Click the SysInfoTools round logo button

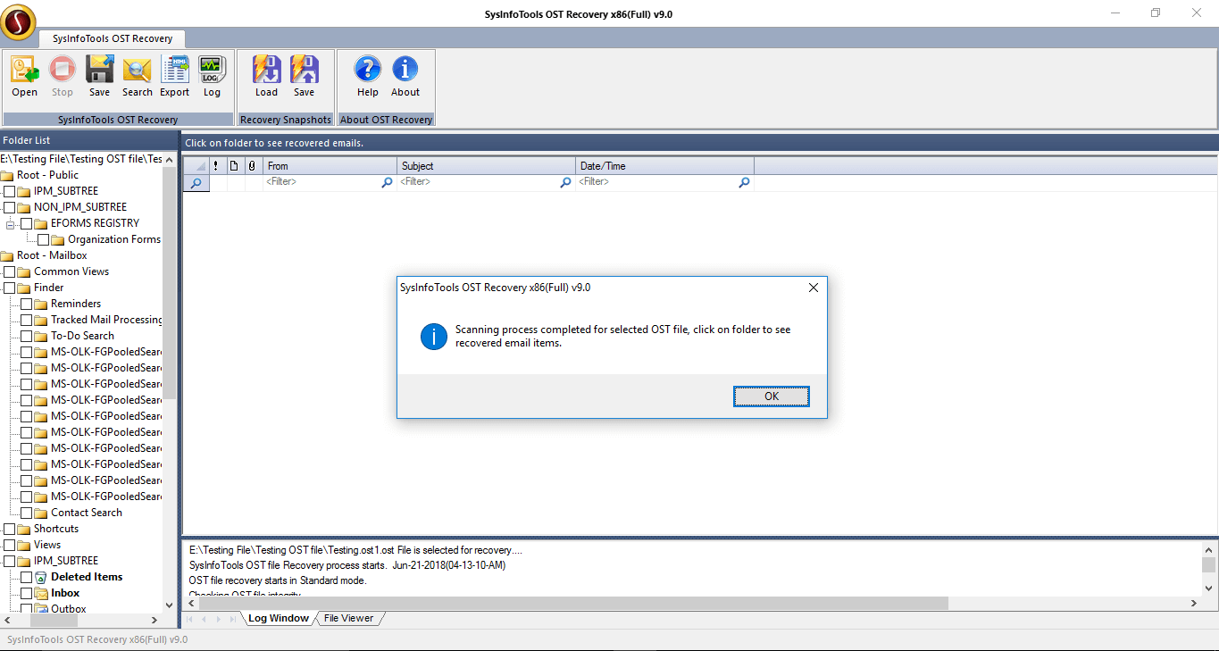click(x=19, y=22)
